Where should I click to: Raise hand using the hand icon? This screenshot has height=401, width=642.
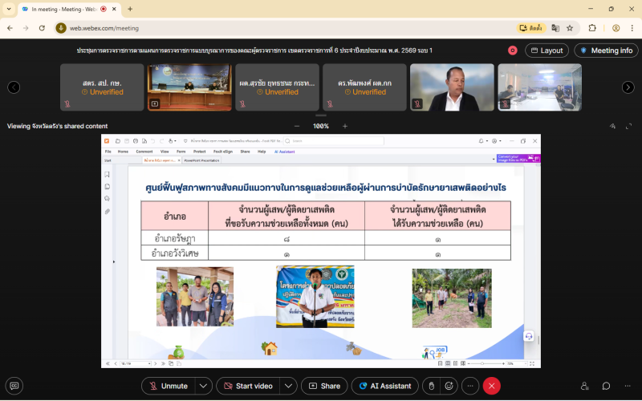coord(433,386)
